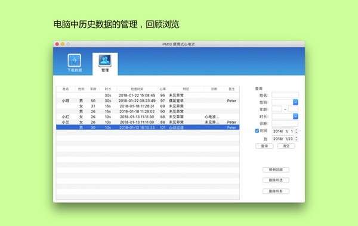Screen dimensions: 358x226
Task: Click the yellow minimize window button
Action: (63, 44)
